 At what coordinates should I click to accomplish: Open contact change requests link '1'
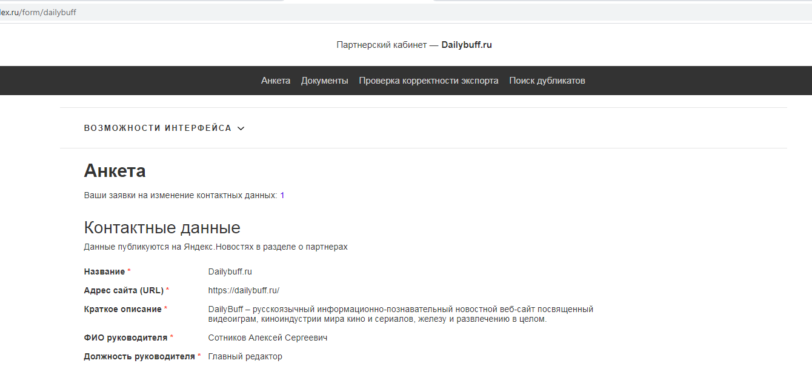coord(282,195)
